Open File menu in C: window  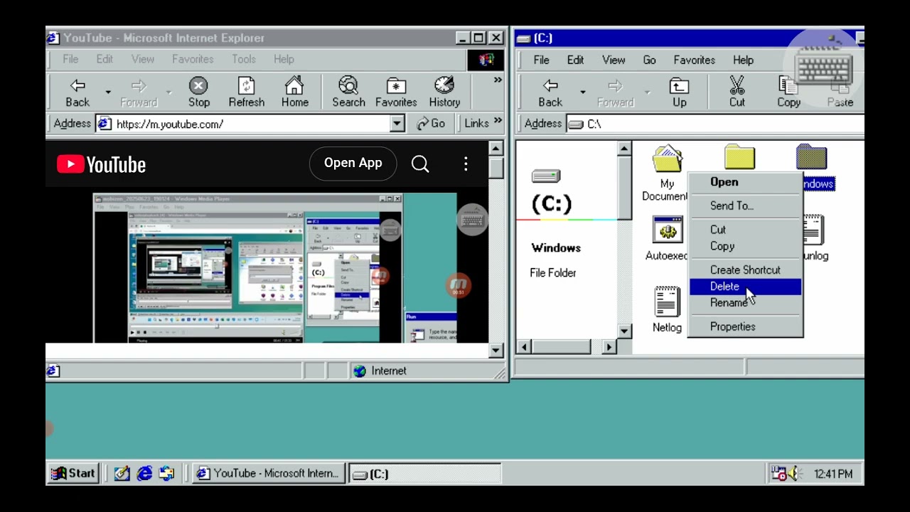tap(541, 60)
